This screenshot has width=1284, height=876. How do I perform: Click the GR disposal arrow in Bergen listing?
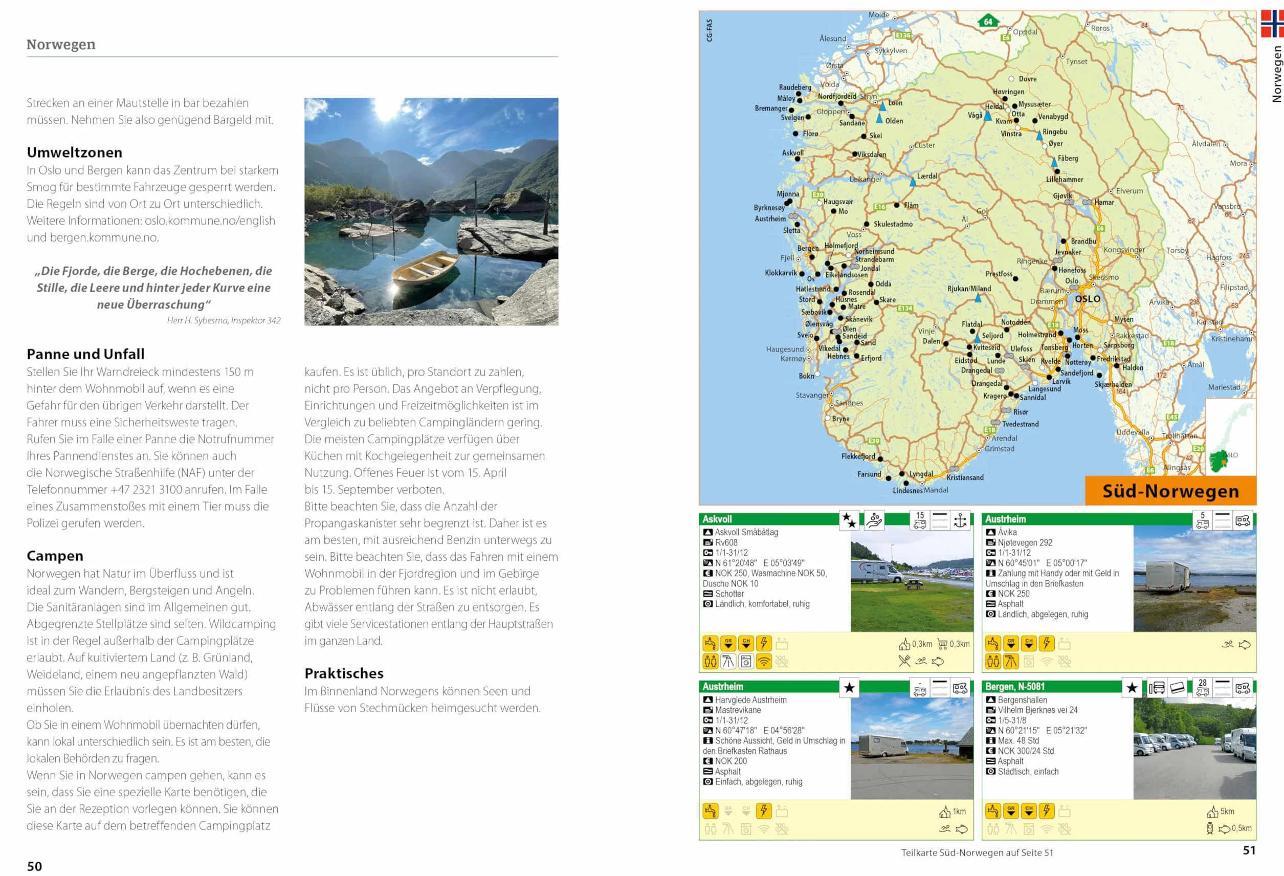click(1010, 811)
